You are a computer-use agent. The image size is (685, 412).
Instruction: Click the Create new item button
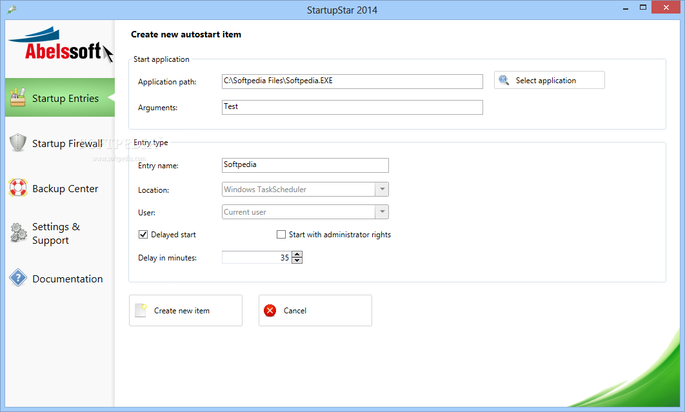186,310
